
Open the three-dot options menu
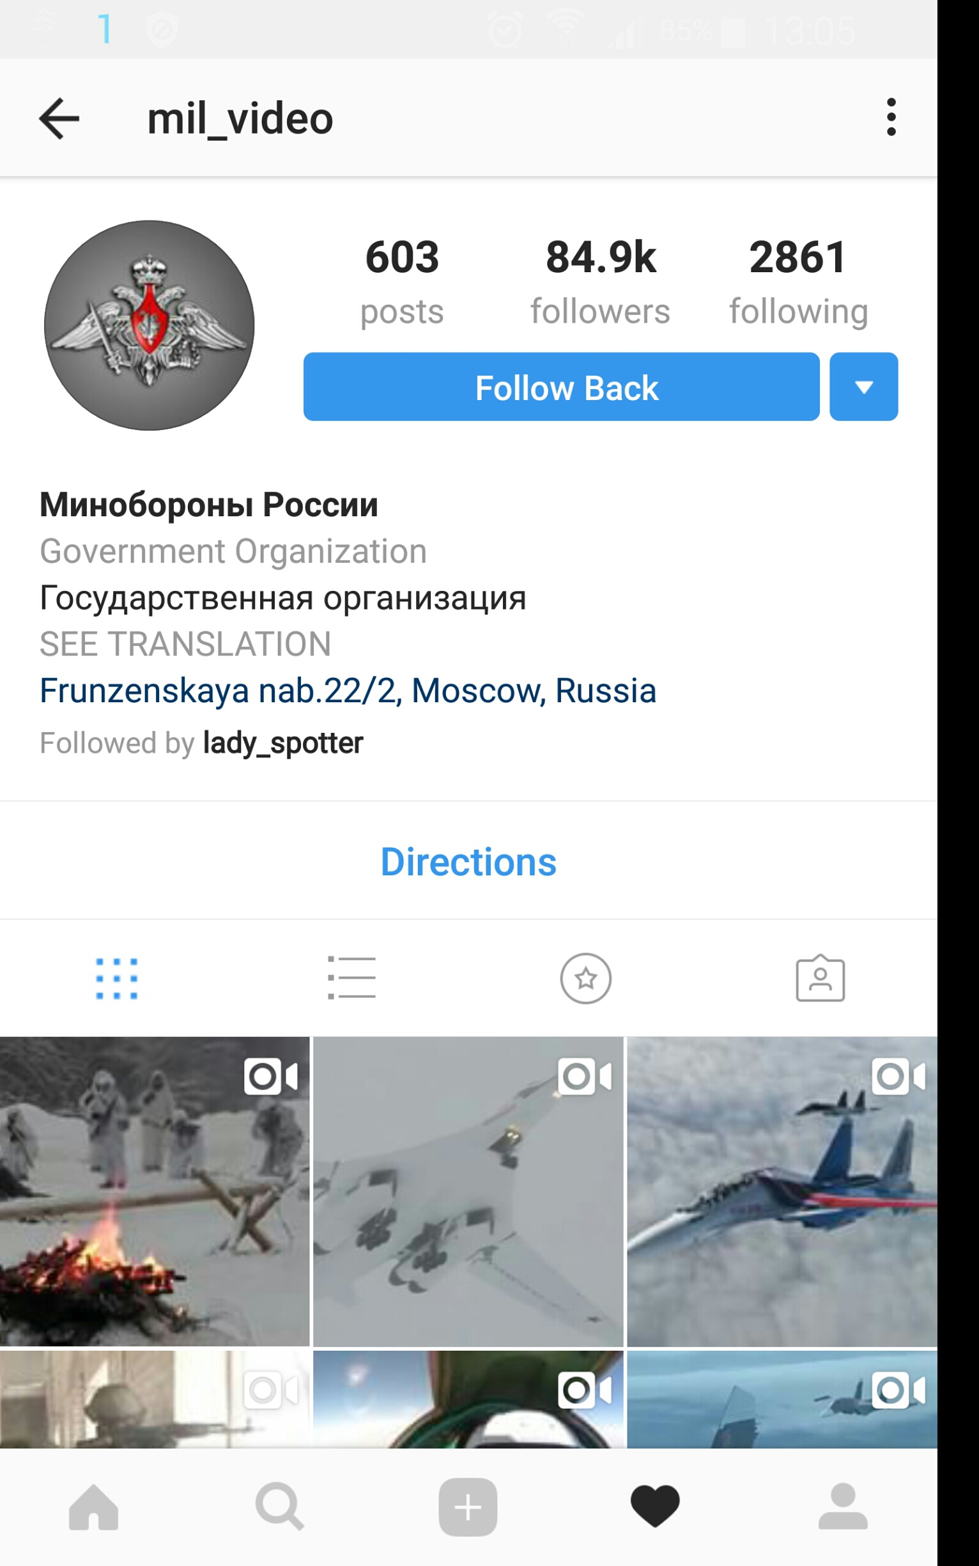pyautogui.click(x=891, y=117)
